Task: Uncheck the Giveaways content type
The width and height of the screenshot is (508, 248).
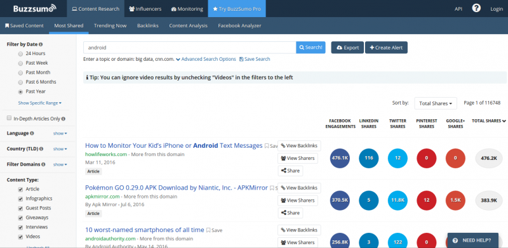Action: coord(20,218)
